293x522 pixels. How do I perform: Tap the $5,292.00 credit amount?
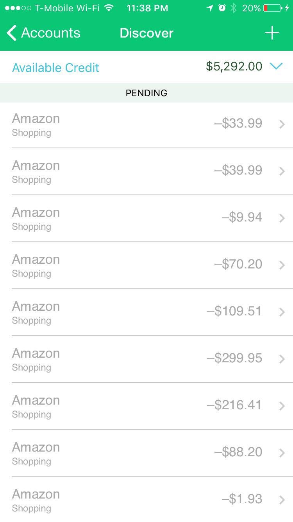click(234, 67)
